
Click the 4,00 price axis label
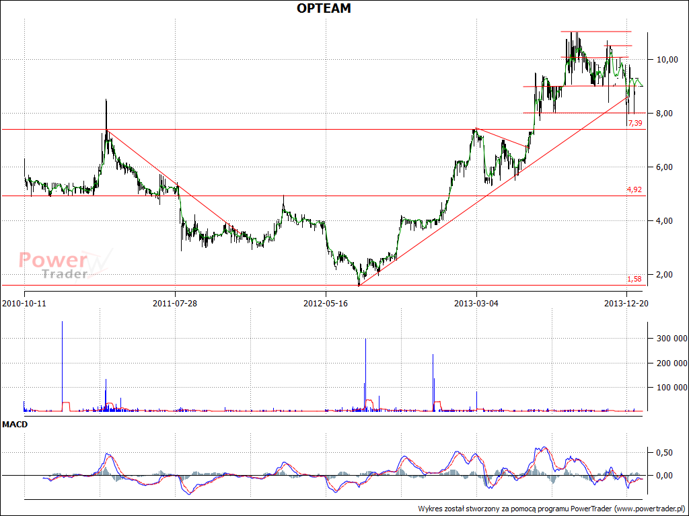pos(664,220)
